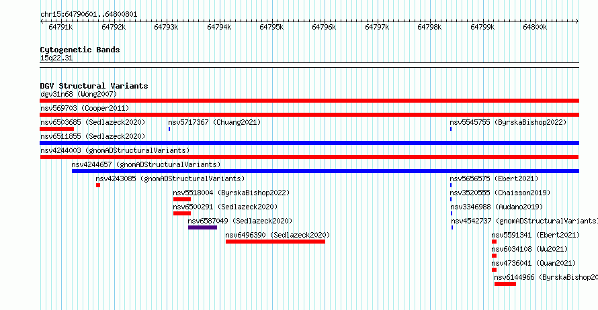Click the blue marker under nsv3346988
The image size is (598, 310).
coord(452,213)
